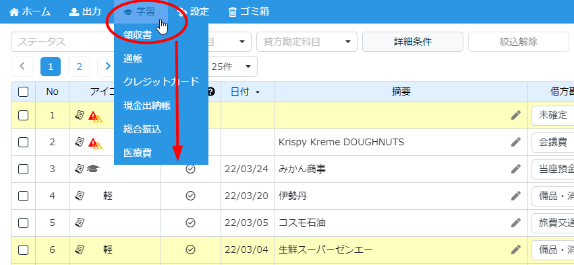Click the receipt icon in row 6

(79, 250)
